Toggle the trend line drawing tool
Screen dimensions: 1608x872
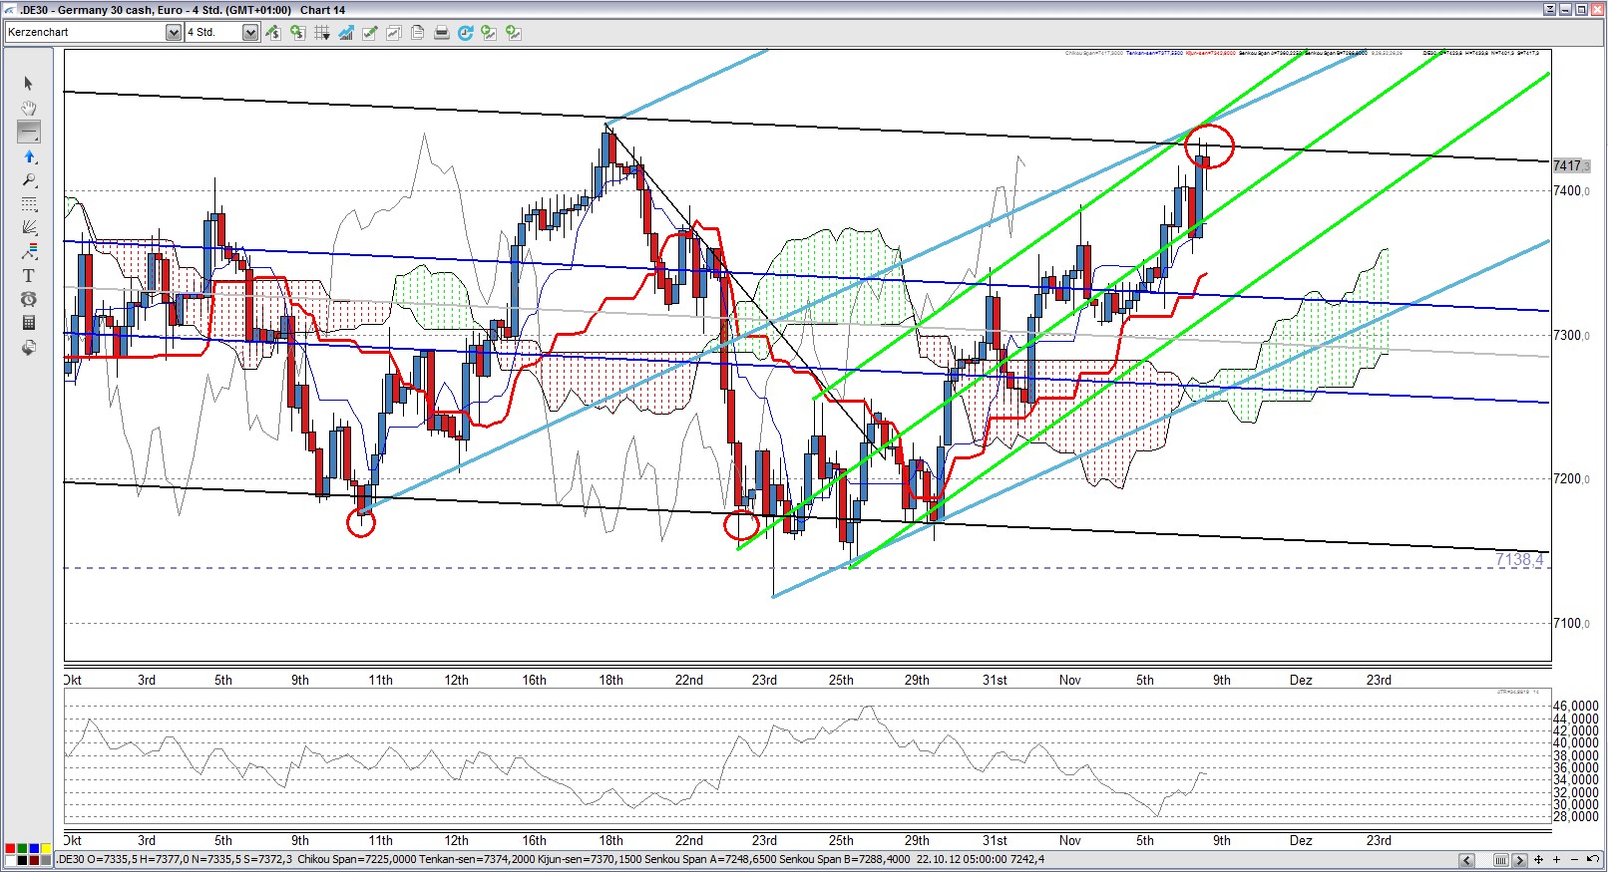click(29, 132)
